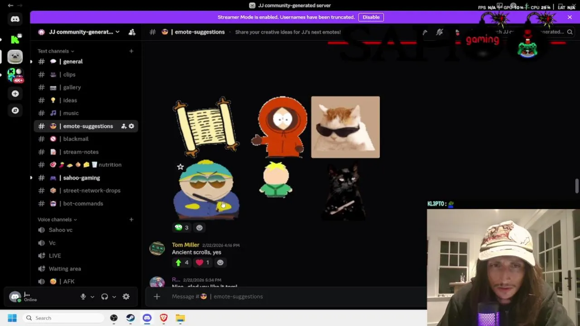Toggle headphones deafen
580x326 pixels.
click(105, 297)
